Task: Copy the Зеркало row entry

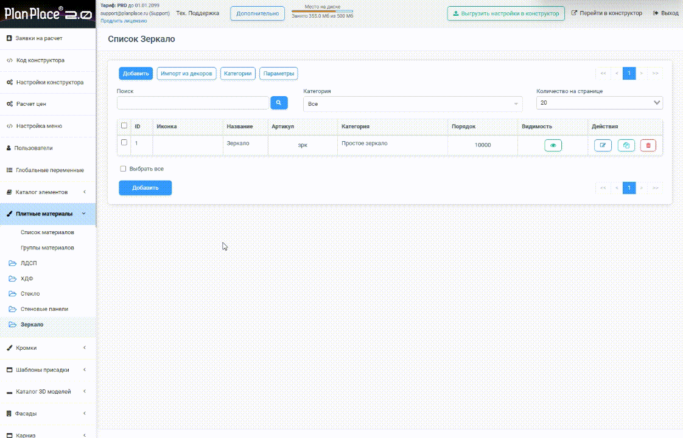Action: (x=626, y=145)
